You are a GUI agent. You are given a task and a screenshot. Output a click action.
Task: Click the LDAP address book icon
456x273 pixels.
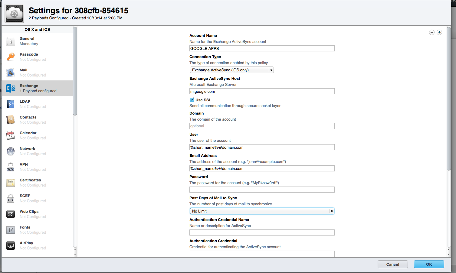(11, 104)
